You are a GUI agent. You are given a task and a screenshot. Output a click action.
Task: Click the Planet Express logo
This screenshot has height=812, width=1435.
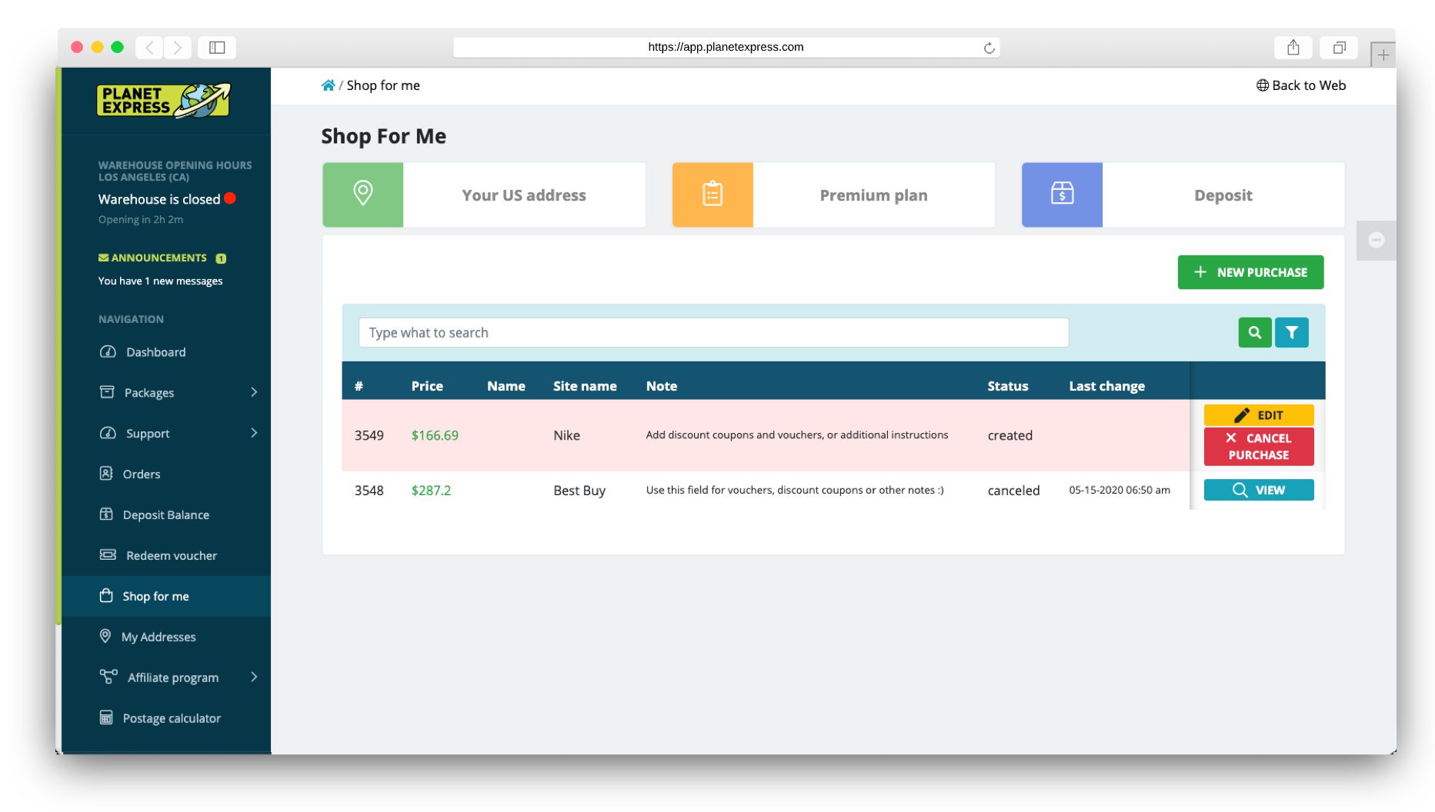[x=163, y=101]
